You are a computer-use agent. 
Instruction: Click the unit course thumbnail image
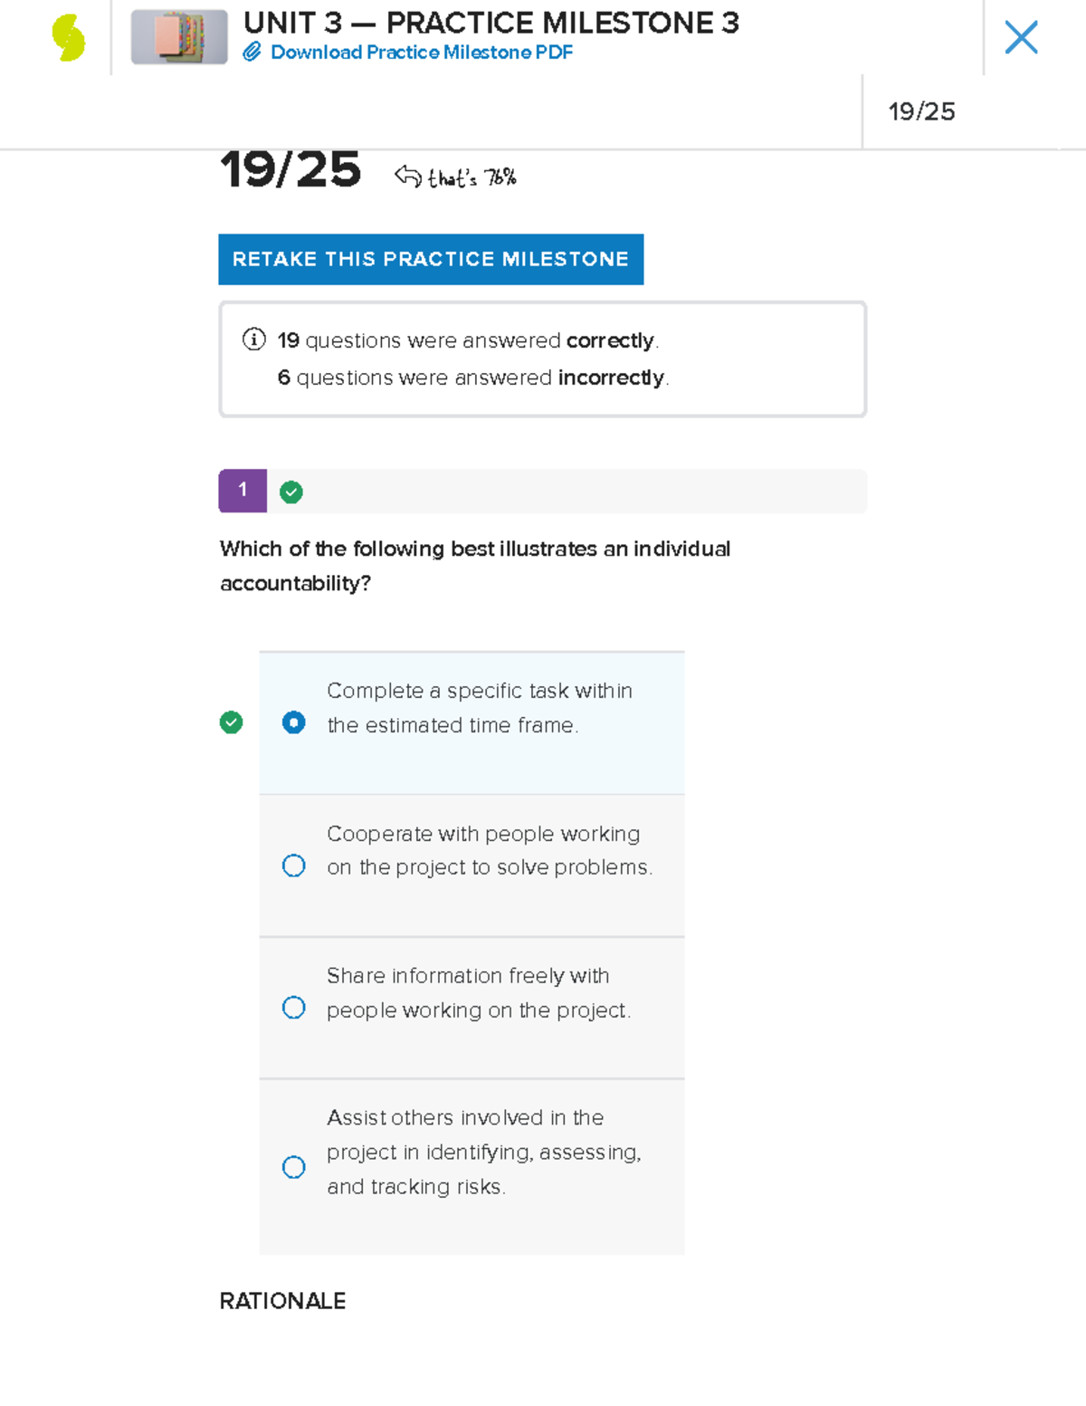point(179,37)
